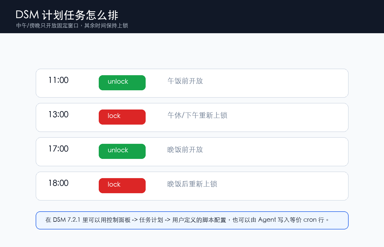Click the dark header bar background

(x=247, y=16)
